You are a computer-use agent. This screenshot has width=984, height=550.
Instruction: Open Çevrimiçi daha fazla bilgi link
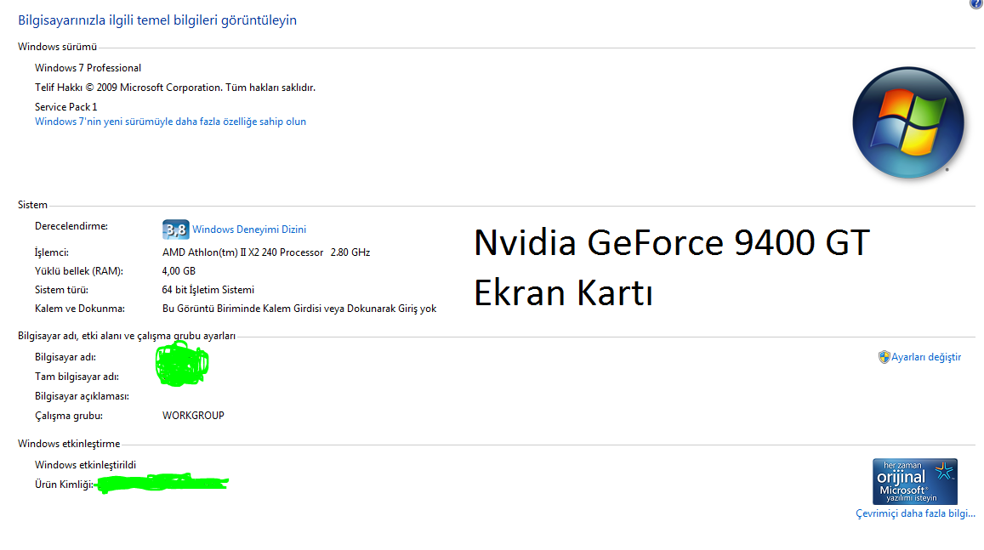coord(915,513)
